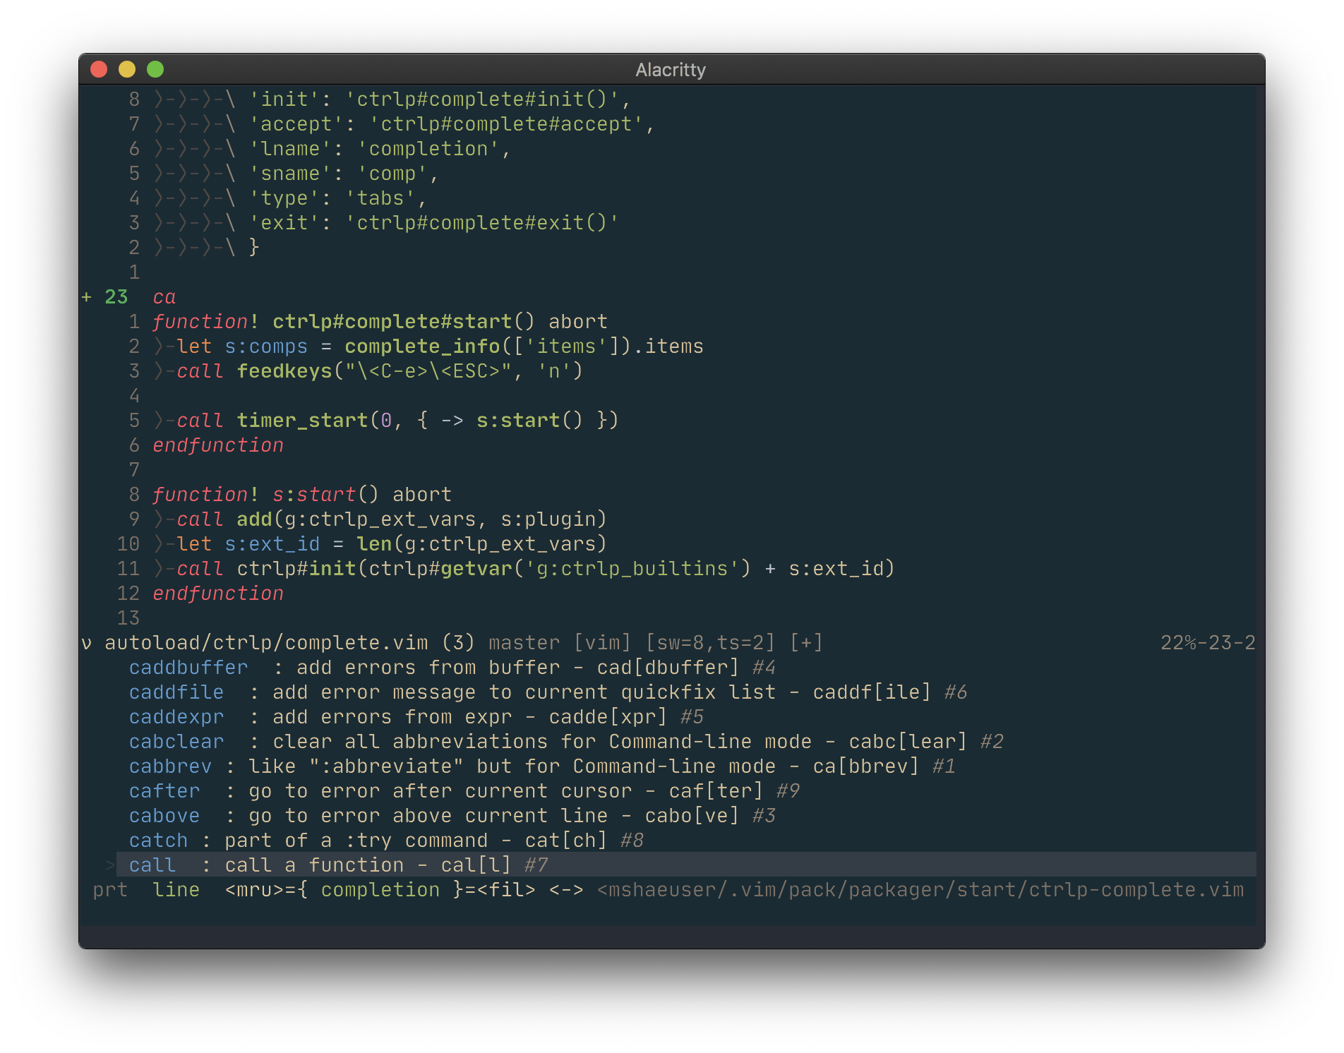
Task: Click the ctrlp#init call line
Action: [x=524, y=569]
